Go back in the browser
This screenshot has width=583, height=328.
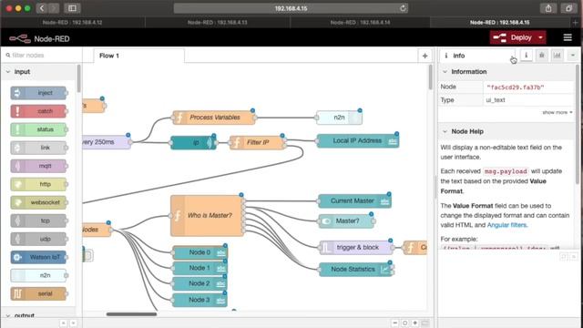[x=42, y=8]
